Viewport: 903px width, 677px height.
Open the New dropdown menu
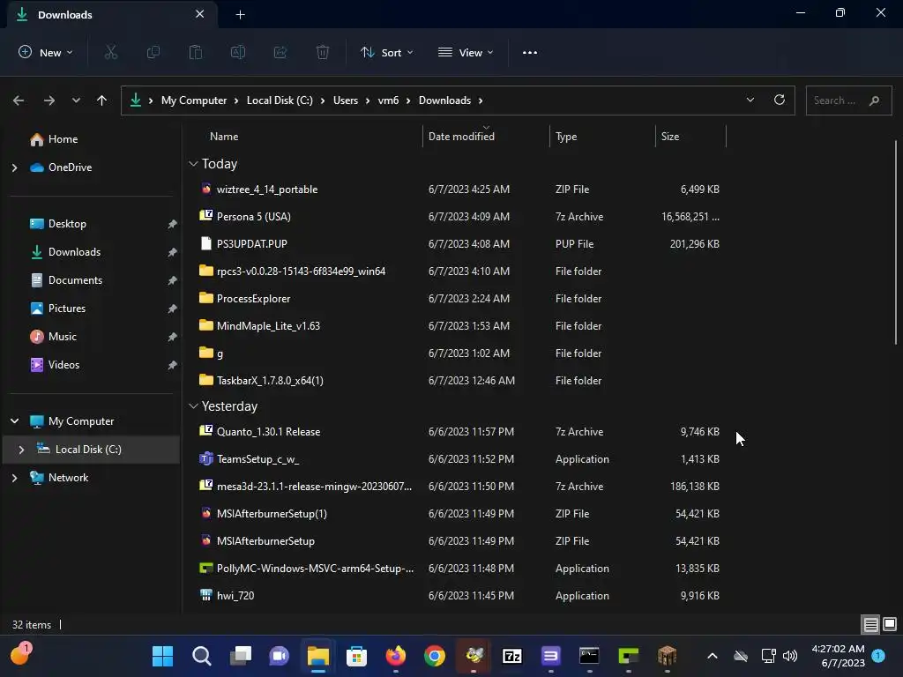(46, 52)
